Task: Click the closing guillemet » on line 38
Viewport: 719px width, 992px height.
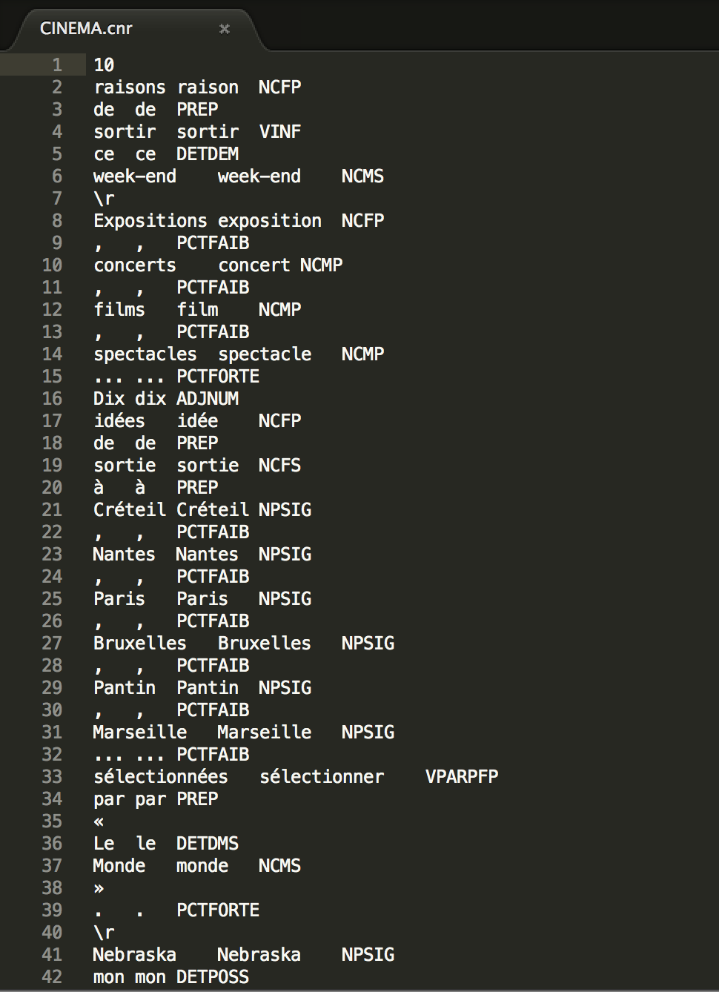Action: pos(99,888)
